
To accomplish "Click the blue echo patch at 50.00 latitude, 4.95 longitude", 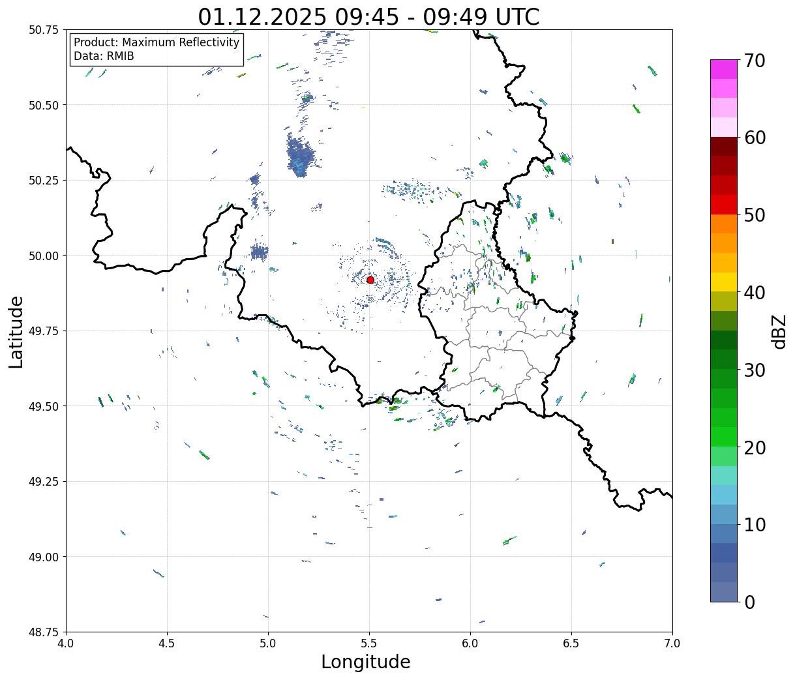I will 259,252.
